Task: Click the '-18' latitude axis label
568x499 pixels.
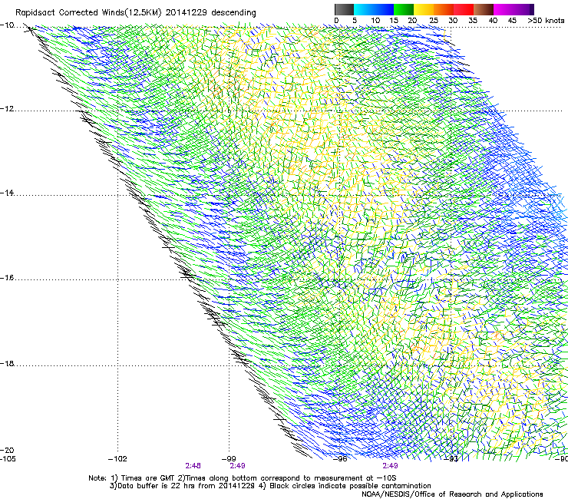Action: pyautogui.click(x=7, y=363)
